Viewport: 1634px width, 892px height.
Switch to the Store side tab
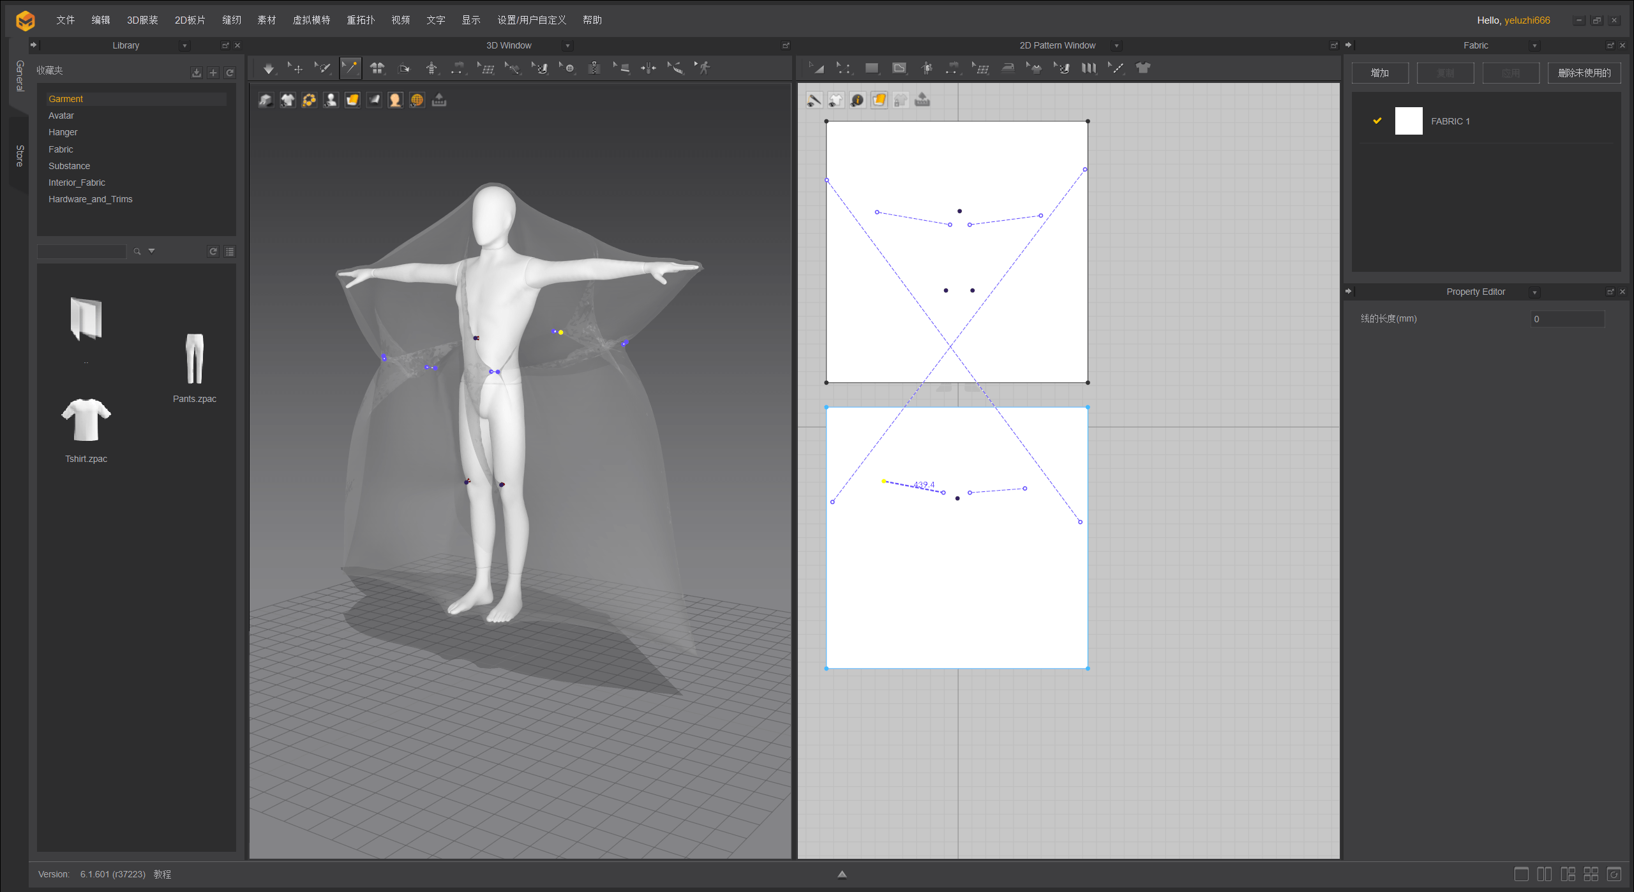(19, 155)
